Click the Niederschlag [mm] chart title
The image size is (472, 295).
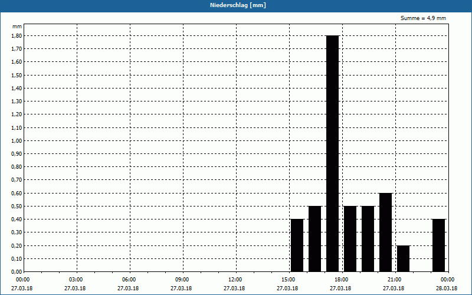coord(238,5)
